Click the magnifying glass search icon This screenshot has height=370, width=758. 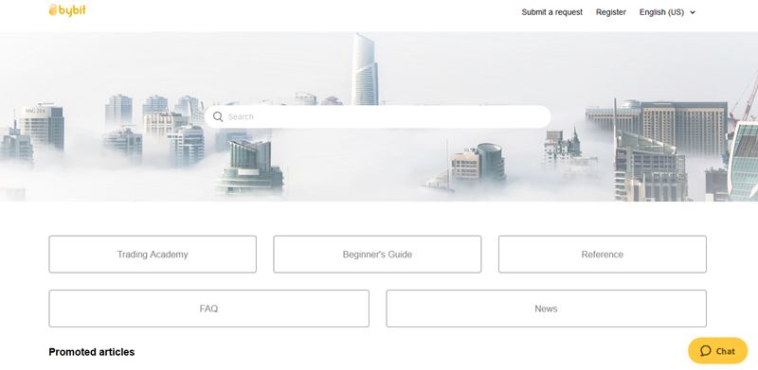pos(218,117)
